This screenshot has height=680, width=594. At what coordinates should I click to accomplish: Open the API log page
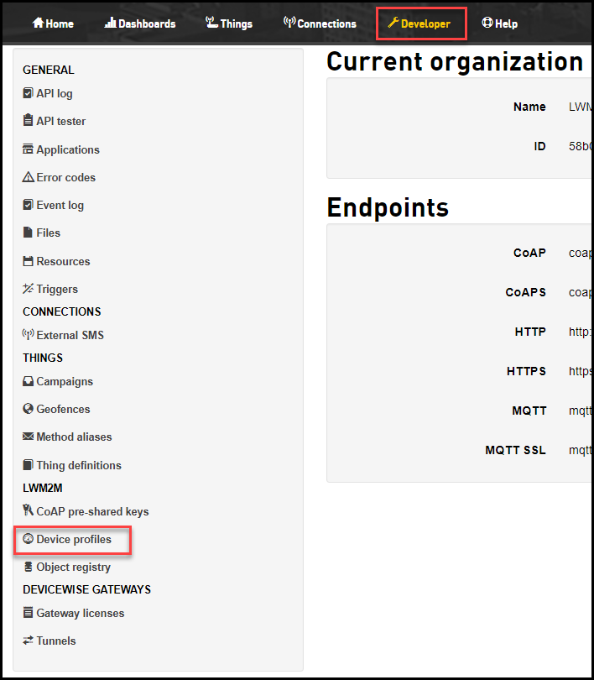click(48, 93)
